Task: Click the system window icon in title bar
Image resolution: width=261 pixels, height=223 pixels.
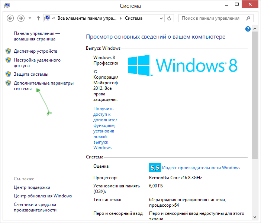Action: (x=7, y=6)
